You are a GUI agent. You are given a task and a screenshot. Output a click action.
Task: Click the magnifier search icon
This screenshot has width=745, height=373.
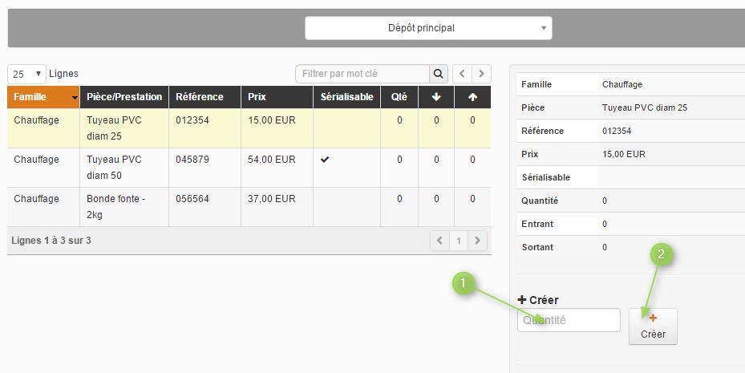click(438, 74)
